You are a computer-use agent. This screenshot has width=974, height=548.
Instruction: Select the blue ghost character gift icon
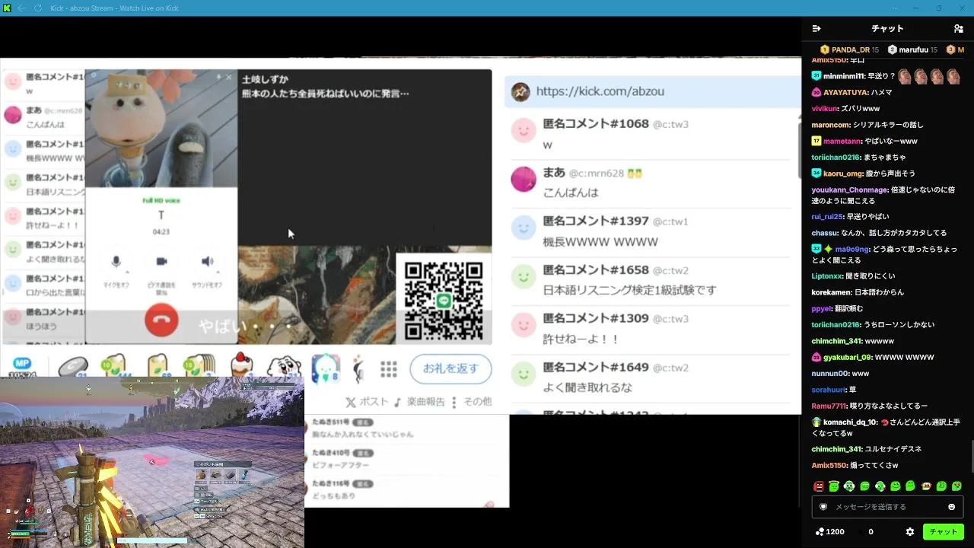326,368
